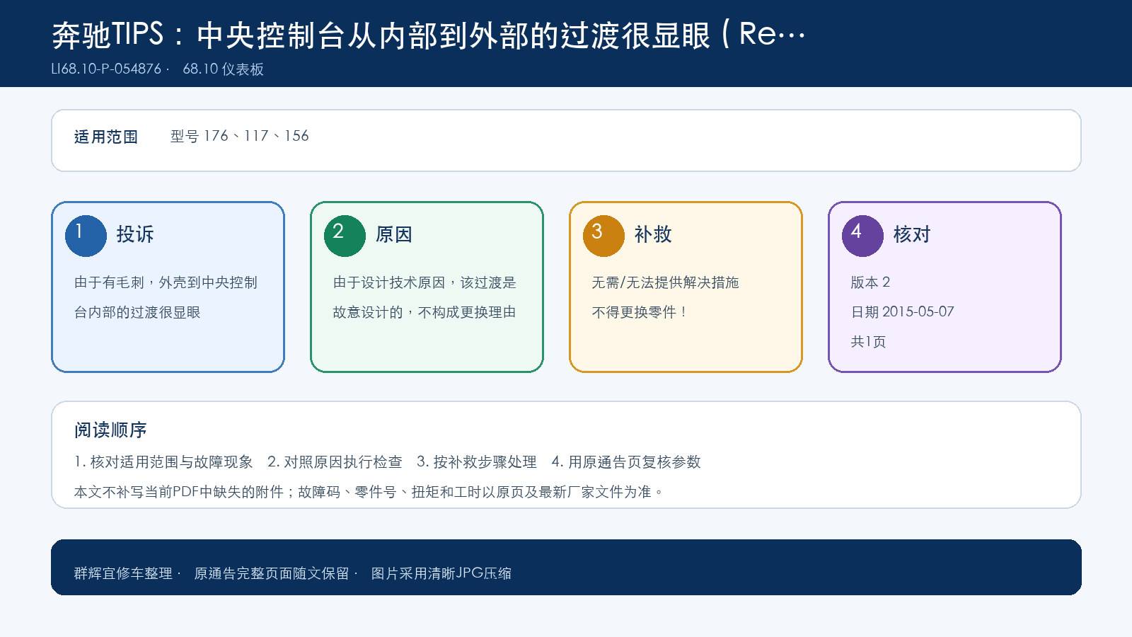Click step 2. 对照原因执行检查
This screenshot has height=637, width=1132.
tap(335, 462)
